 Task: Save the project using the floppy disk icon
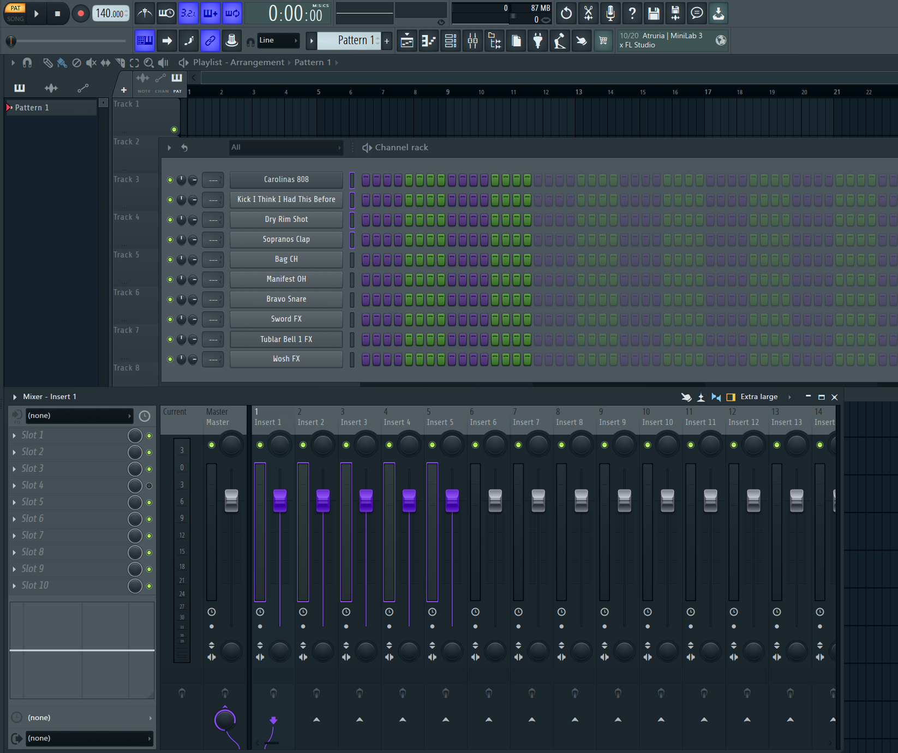point(654,13)
